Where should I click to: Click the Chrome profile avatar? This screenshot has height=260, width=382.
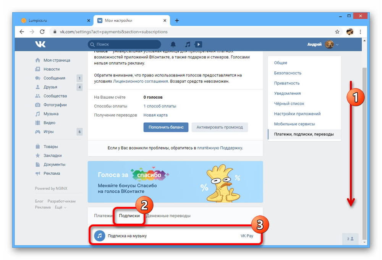tap(350, 32)
